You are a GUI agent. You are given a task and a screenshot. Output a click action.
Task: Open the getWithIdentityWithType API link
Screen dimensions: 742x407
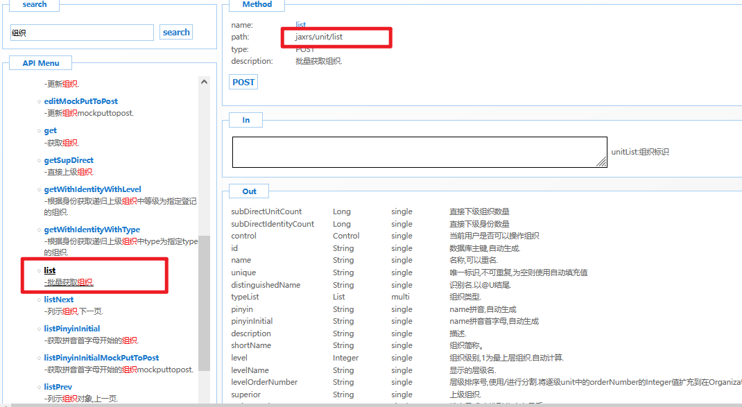[x=92, y=229]
